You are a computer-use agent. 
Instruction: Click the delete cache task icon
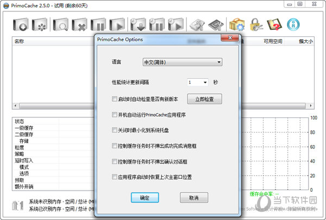click(79, 25)
